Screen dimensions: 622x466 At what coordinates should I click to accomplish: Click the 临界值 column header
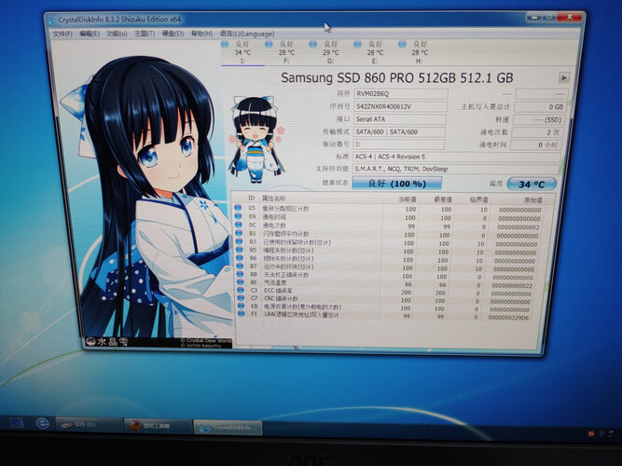[x=478, y=199]
